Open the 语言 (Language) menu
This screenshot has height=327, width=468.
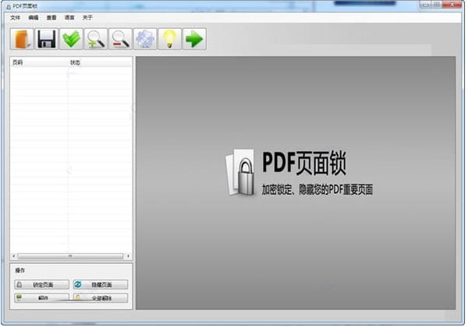tap(69, 18)
